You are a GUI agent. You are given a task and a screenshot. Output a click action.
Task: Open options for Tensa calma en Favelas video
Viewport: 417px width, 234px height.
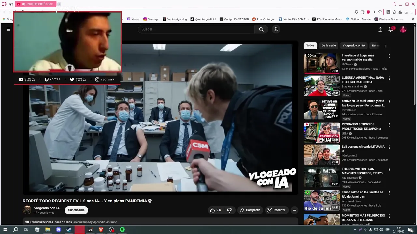389,193
